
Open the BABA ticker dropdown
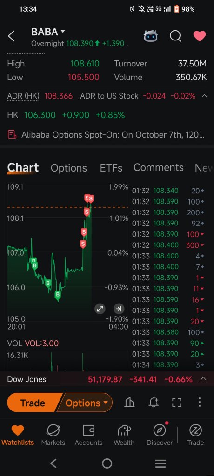tap(63, 31)
